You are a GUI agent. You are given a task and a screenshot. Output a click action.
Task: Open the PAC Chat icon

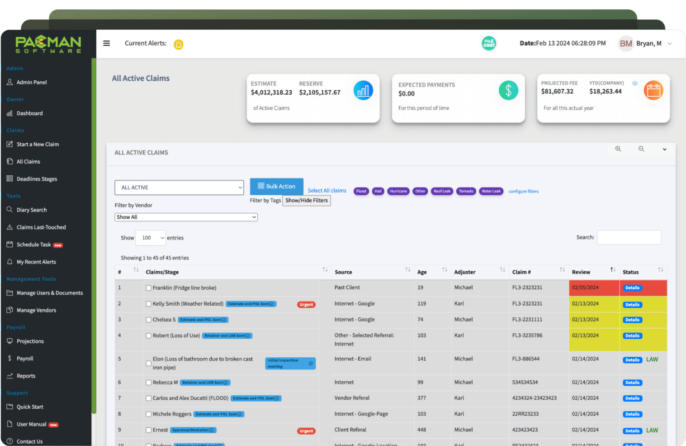(x=489, y=43)
